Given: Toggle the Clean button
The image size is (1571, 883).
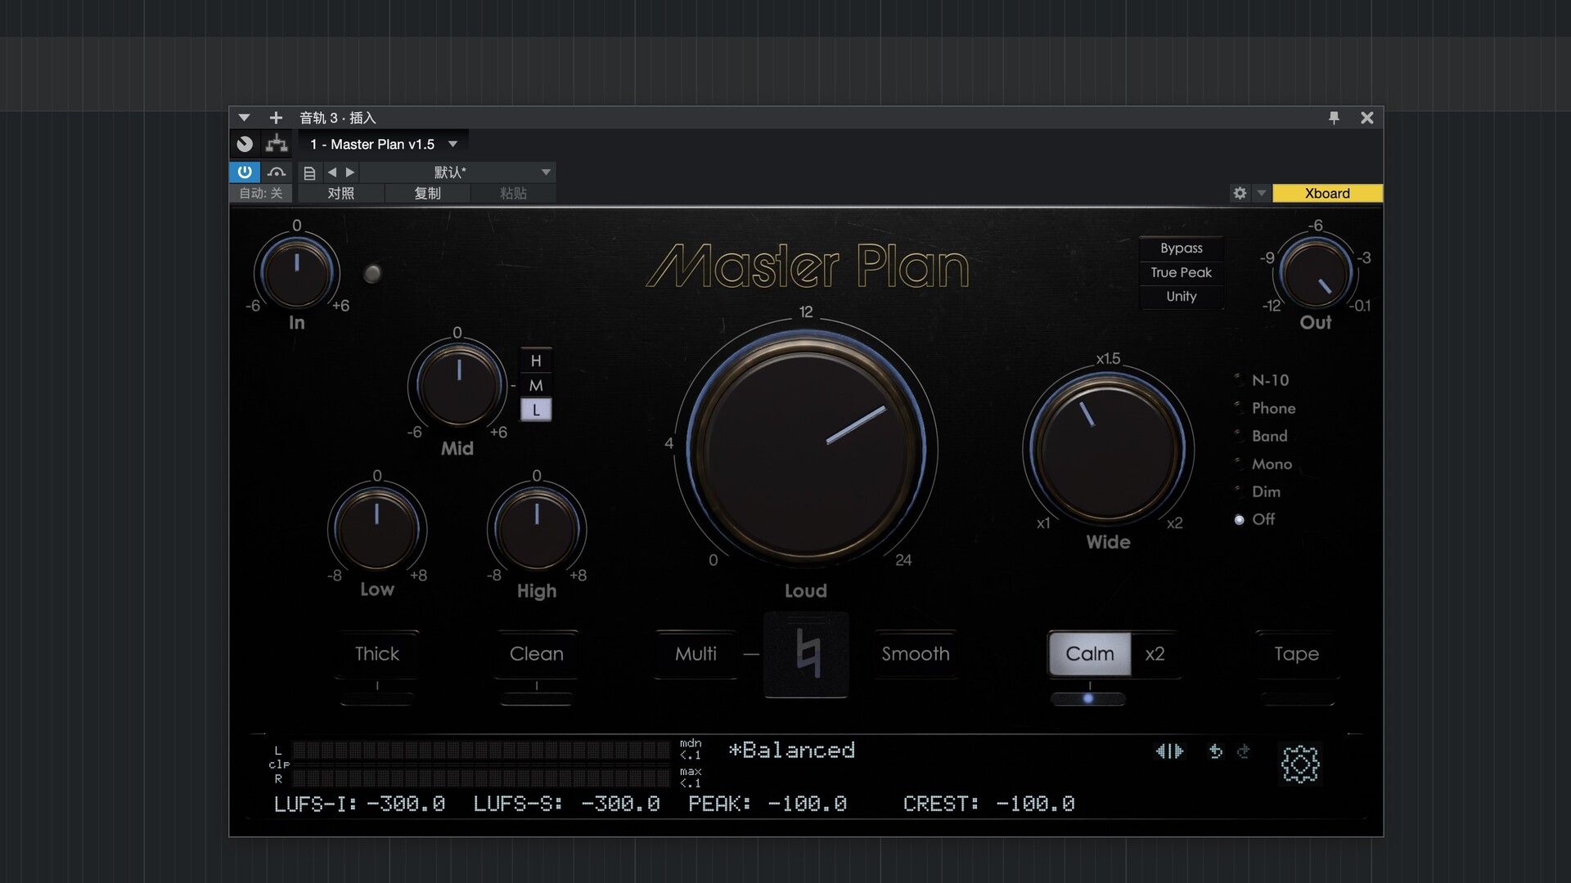Looking at the screenshot, I should tap(537, 653).
